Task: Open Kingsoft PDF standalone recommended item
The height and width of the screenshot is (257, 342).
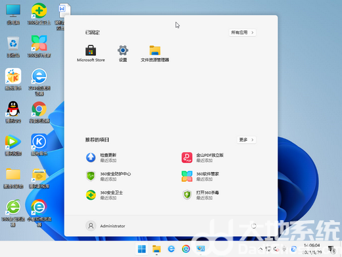Action: coord(203,157)
